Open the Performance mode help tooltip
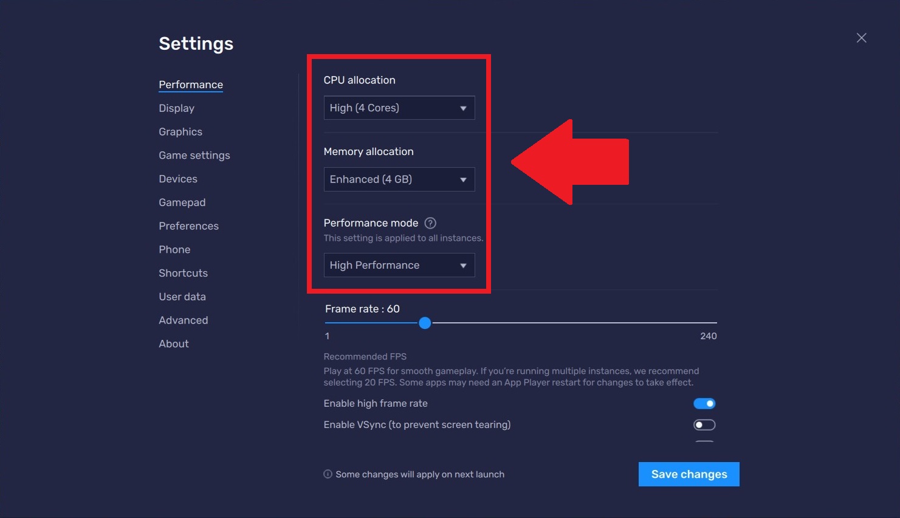Screen dimensions: 900x518 [430, 223]
